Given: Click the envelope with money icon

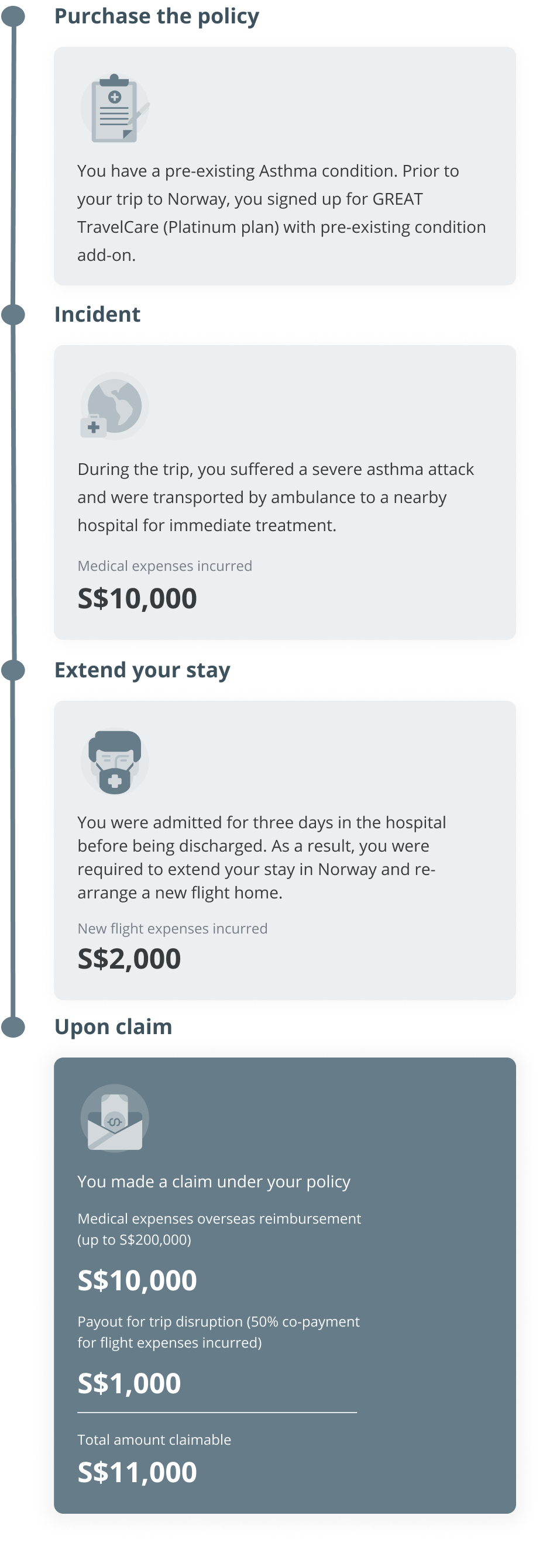Looking at the screenshot, I should (x=115, y=1118).
